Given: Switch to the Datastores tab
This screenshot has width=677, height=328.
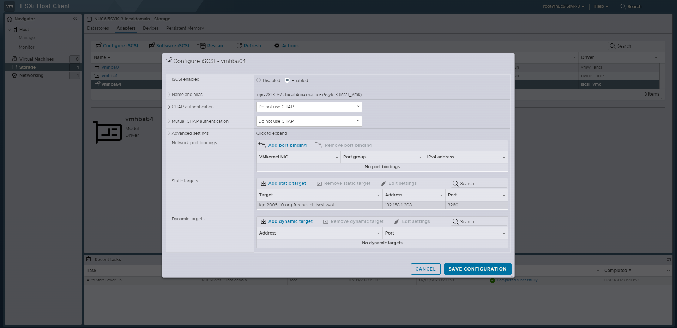Looking at the screenshot, I should click(x=98, y=28).
